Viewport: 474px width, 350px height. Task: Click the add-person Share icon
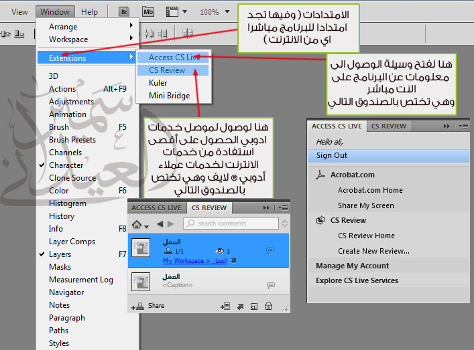(x=138, y=306)
